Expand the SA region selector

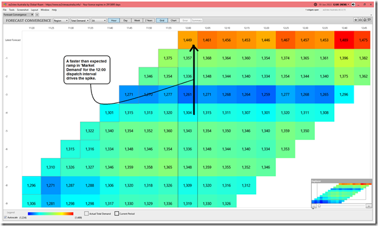(x=99, y=21)
